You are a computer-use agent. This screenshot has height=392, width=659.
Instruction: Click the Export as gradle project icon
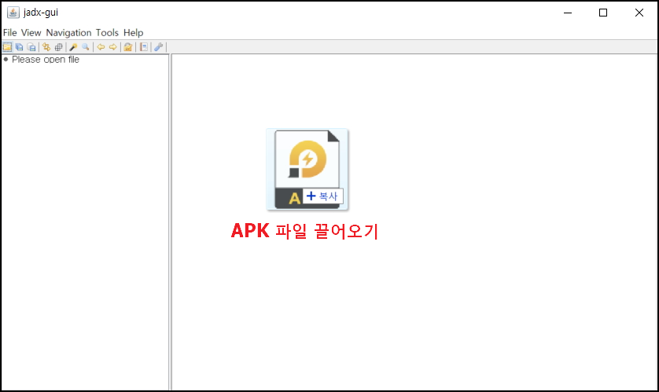(31, 47)
